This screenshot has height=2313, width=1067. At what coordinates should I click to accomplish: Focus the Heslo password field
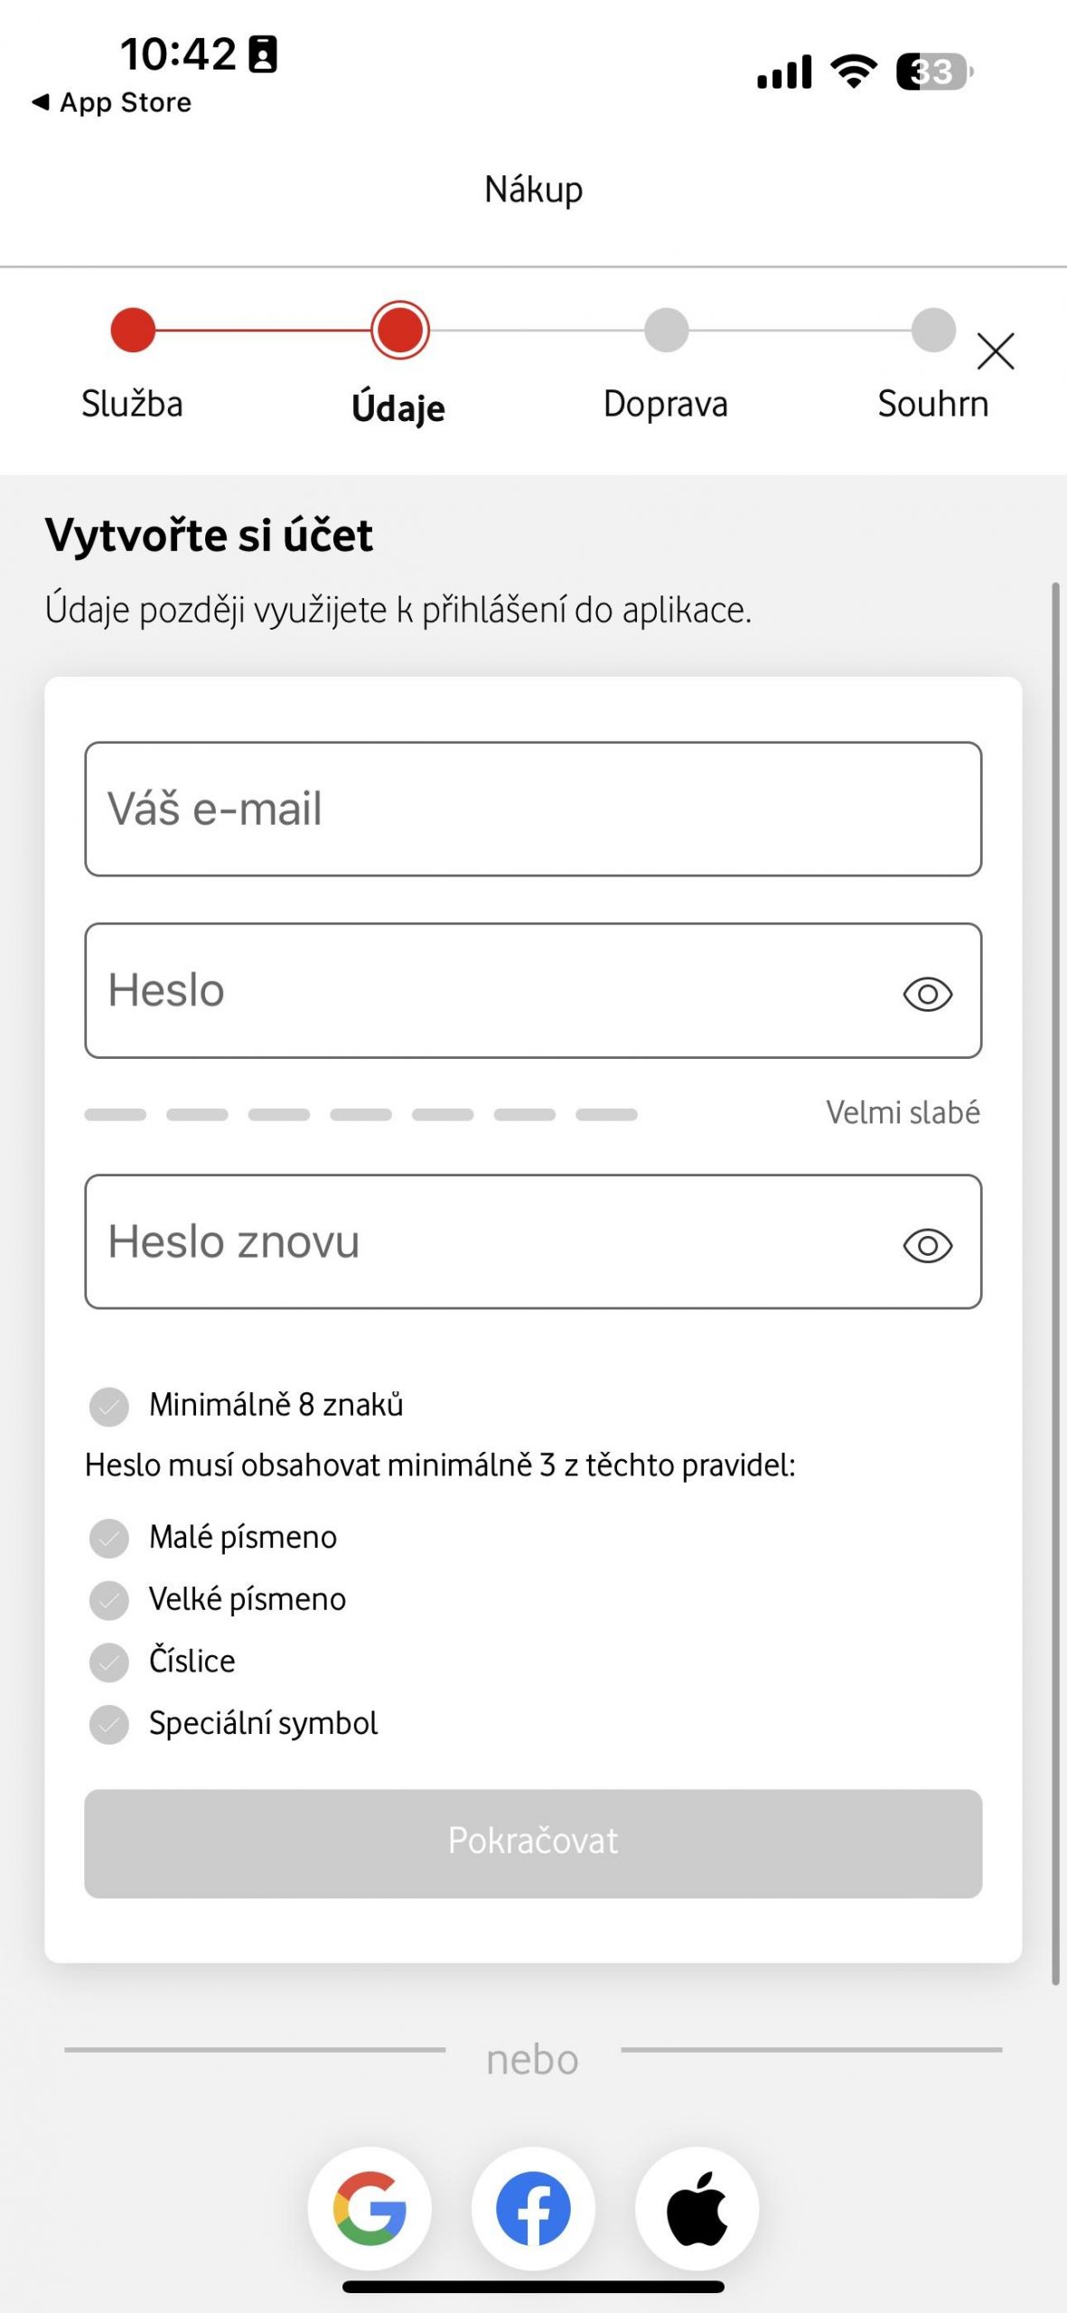click(533, 990)
